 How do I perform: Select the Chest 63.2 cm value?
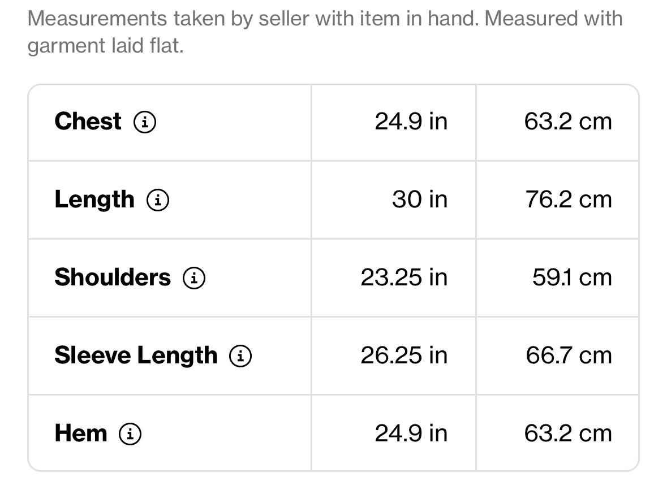point(568,122)
